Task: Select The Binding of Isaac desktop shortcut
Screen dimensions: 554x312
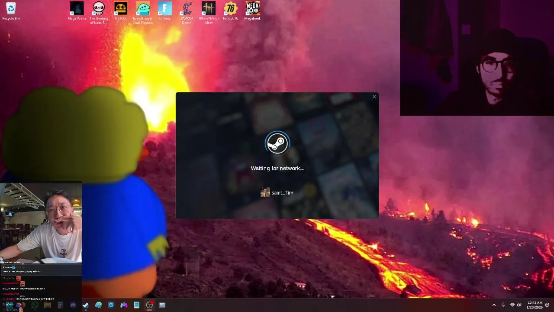Action: click(99, 13)
